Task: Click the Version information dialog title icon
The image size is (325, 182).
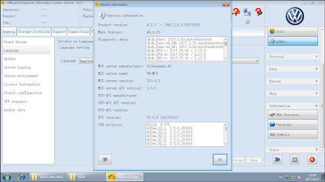Action: click(97, 5)
